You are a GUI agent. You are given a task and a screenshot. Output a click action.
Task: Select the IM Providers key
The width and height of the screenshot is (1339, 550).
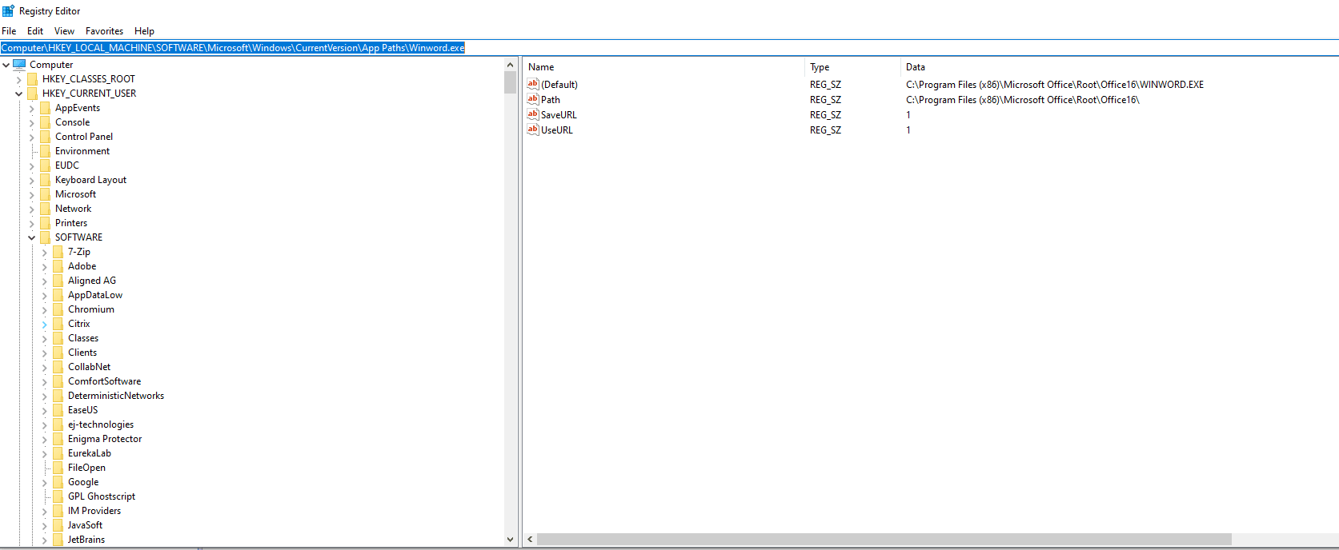coord(94,511)
